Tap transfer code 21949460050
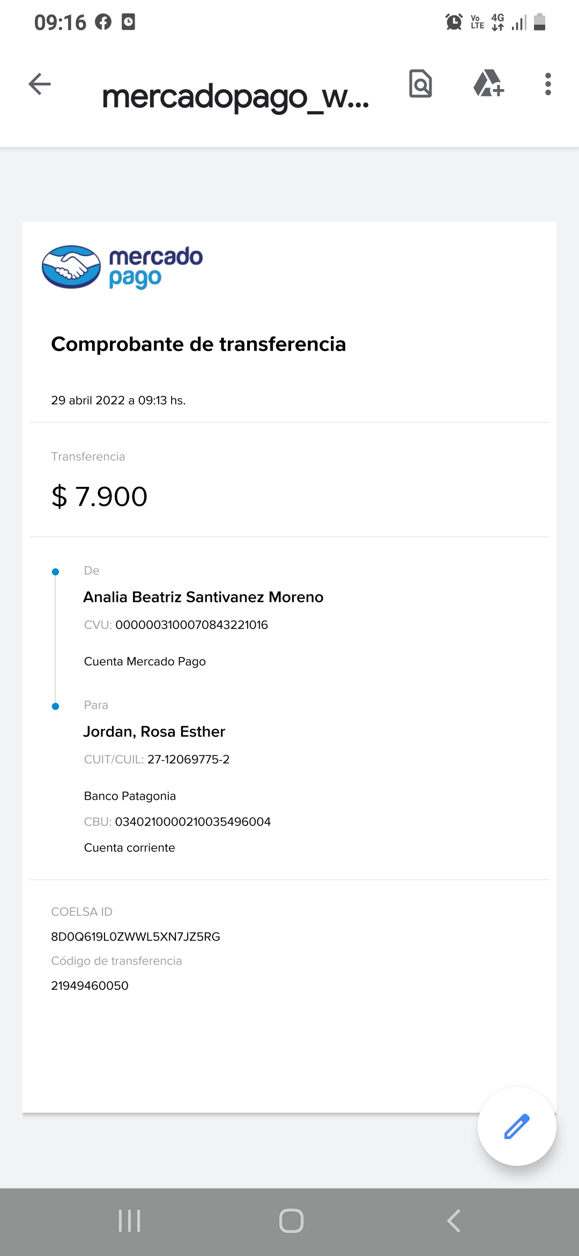This screenshot has height=1256, width=579. pos(90,985)
